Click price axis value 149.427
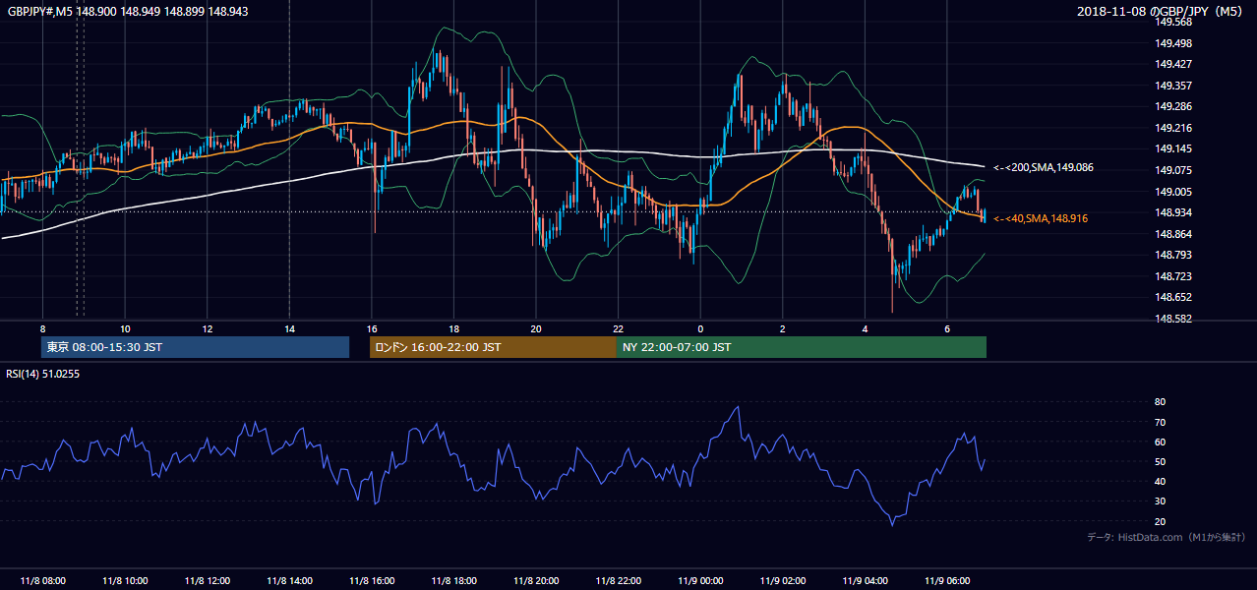 click(x=1174, y=65)
